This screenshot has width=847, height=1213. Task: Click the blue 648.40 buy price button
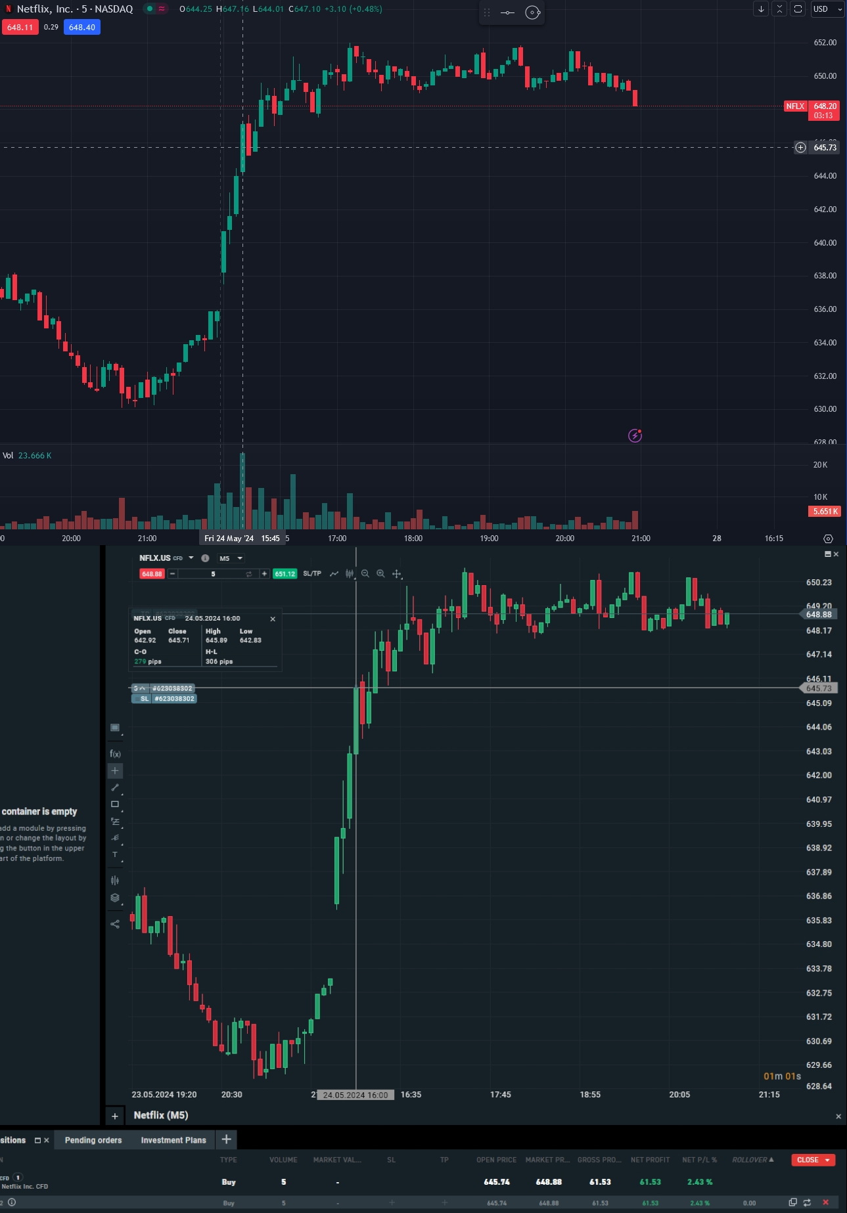click(82, 28)
